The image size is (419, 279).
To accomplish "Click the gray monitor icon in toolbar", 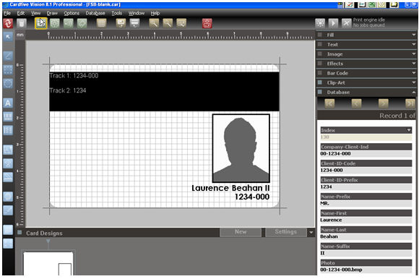I will tap(134, 24).
